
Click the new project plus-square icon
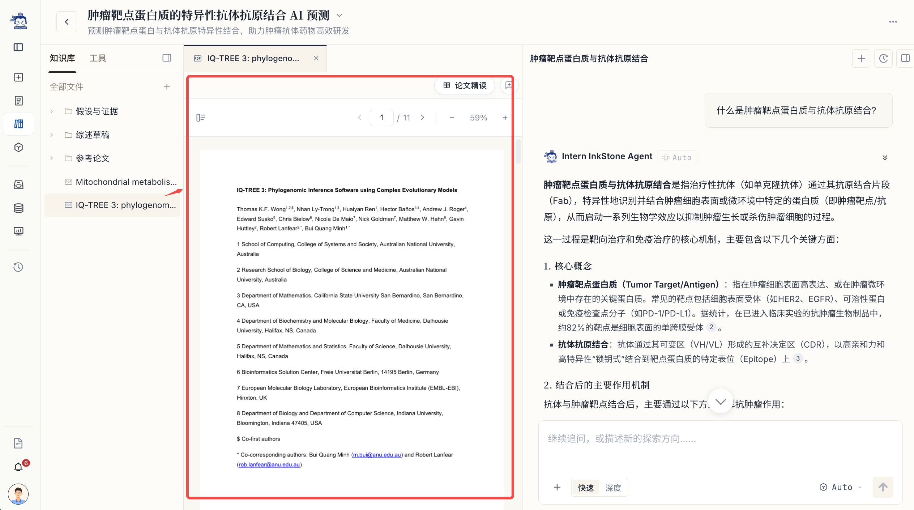coord(18,77)
